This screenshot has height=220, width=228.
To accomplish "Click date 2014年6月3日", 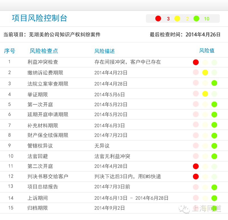I will (109, 125).
